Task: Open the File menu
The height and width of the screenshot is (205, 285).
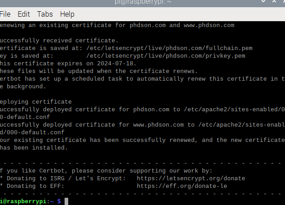Action: 5,14
